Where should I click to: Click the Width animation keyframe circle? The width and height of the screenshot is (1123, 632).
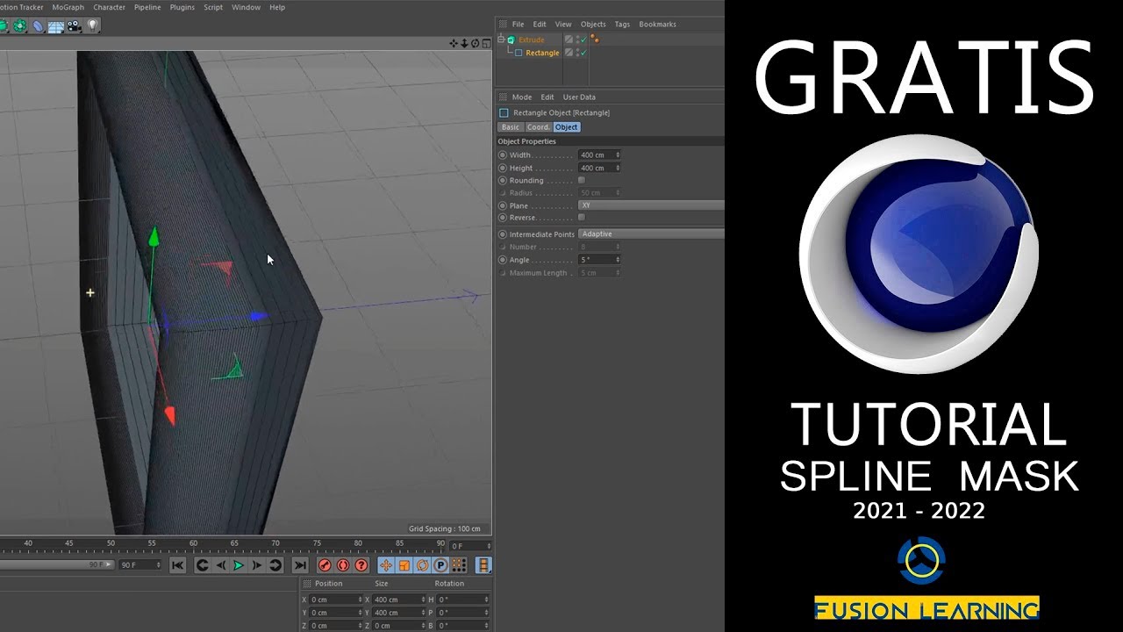503,155
